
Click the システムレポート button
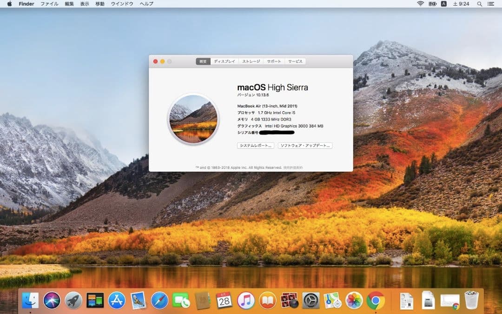[x=255, y=146]
